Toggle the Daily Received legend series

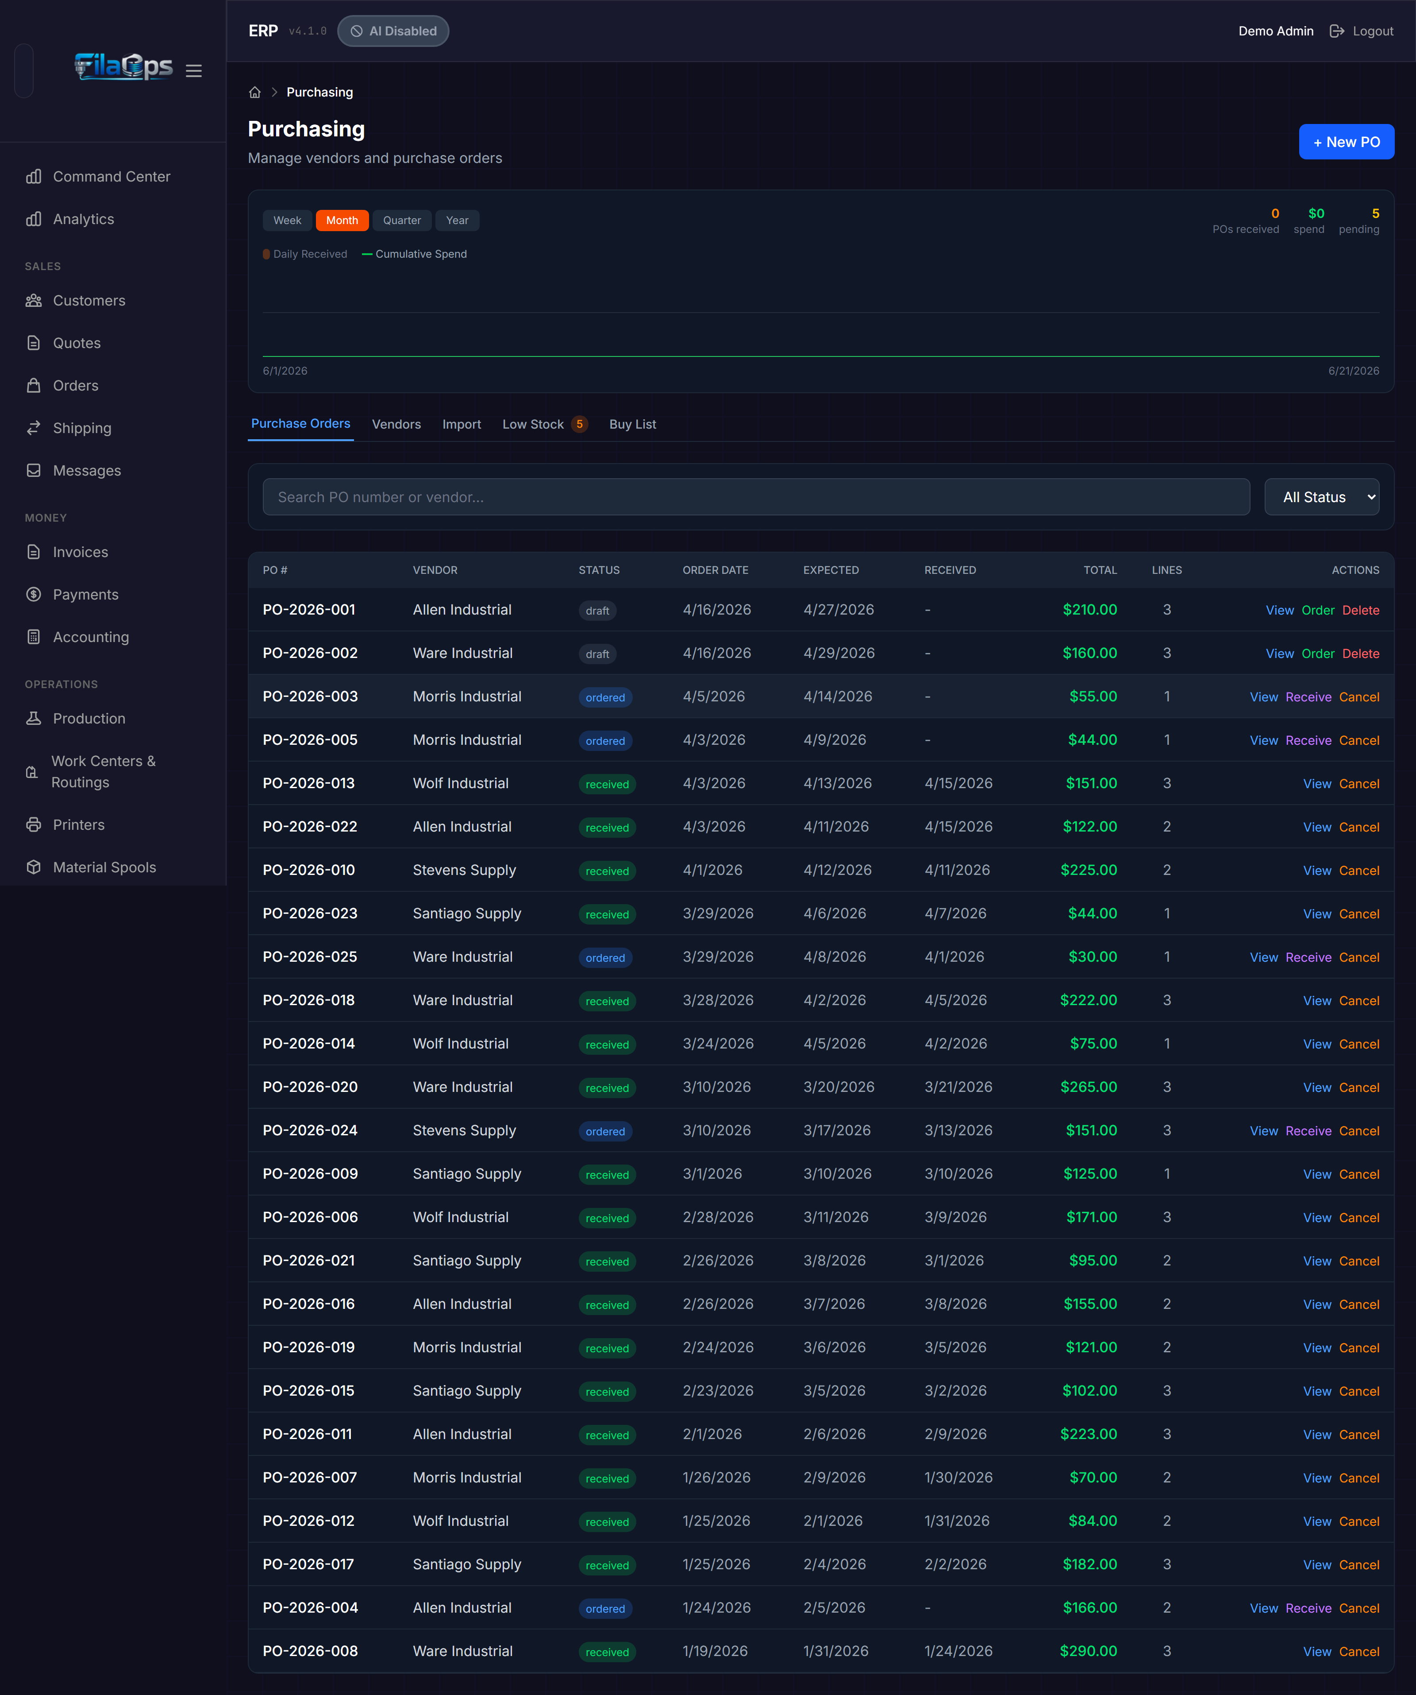tap(305, 254)
